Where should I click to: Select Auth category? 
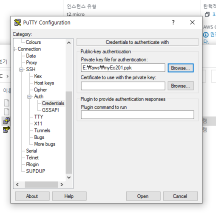tap(39, 96)
